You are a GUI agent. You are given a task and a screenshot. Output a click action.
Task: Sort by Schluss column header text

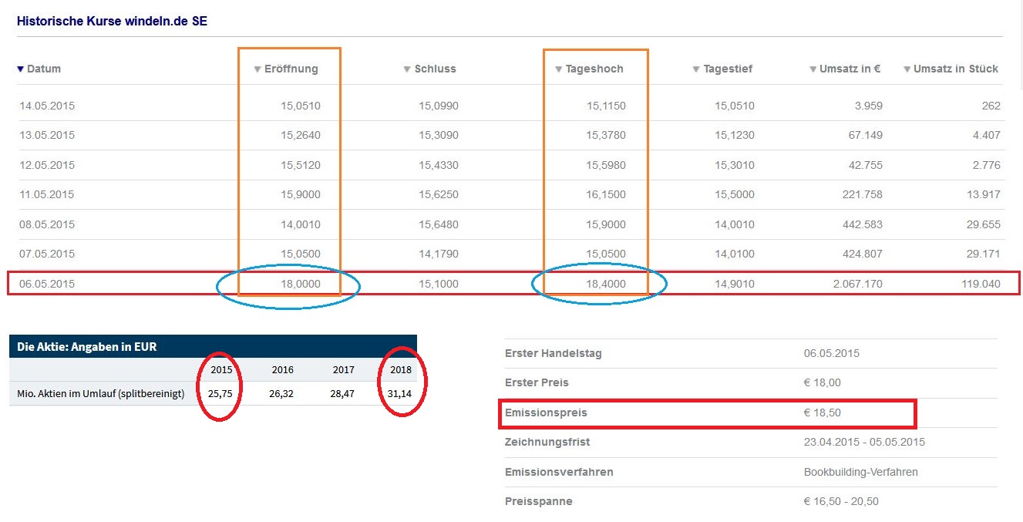tap(435, 69)
